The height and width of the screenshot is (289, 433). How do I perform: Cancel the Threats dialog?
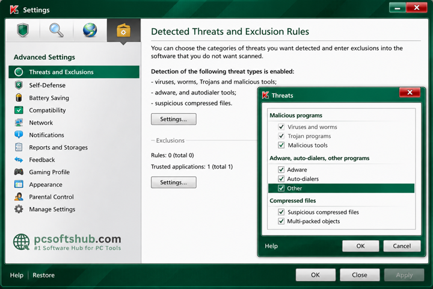pyautogui.click(x=402, y=246)
